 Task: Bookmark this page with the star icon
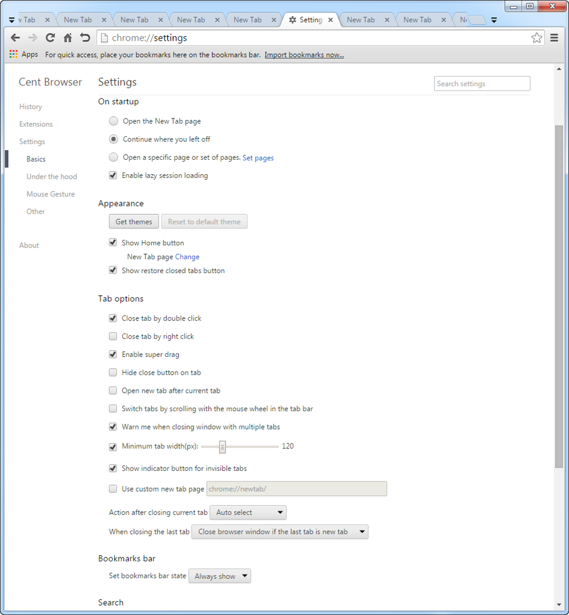[537, 37]
